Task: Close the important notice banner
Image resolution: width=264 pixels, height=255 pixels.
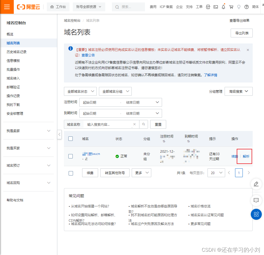Action: coord(248,50)
